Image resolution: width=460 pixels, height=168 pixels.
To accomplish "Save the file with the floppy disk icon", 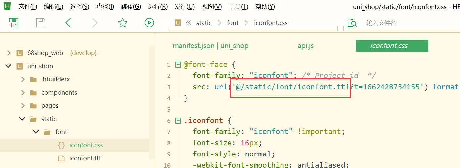I will coord(41,23).
